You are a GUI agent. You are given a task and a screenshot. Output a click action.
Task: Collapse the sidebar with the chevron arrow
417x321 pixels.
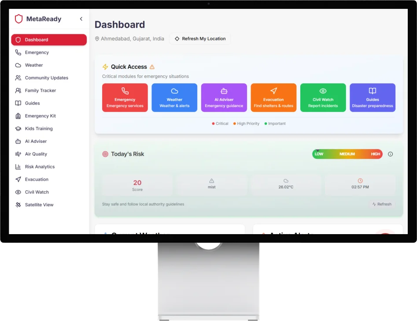pos(81,19)
